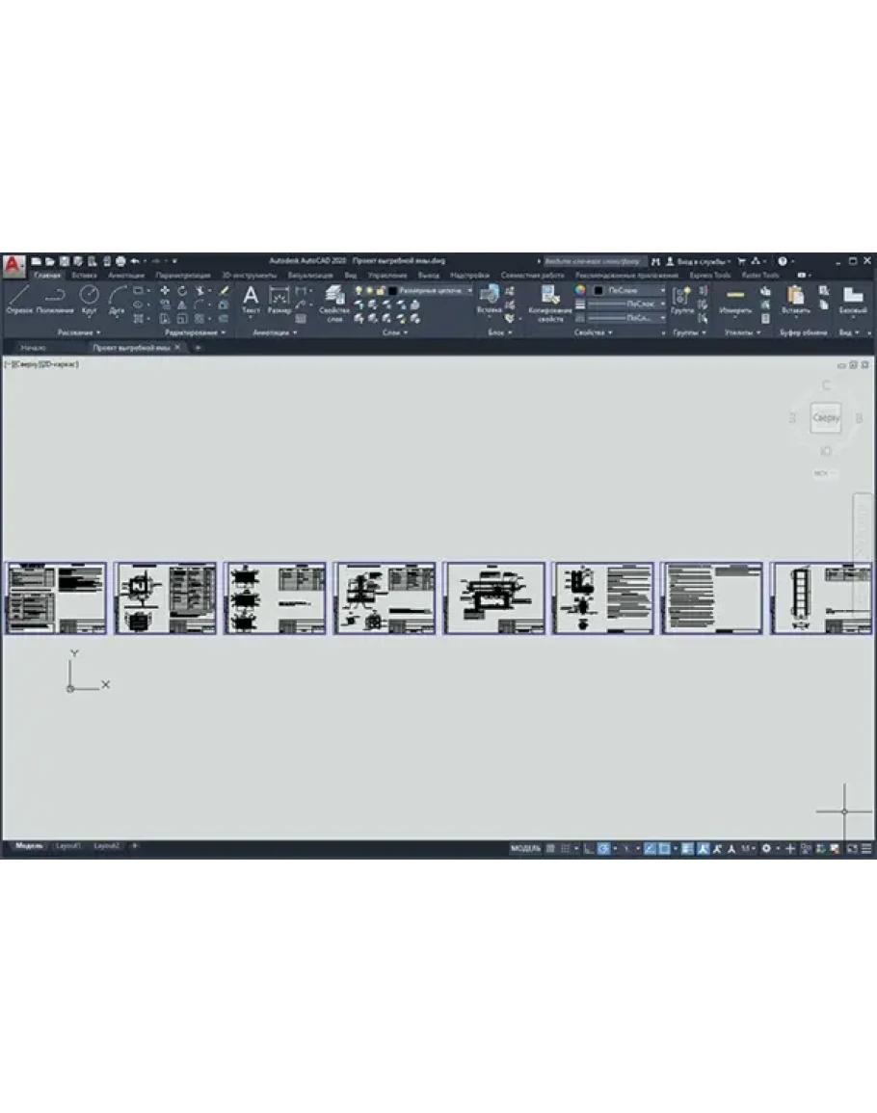This screenshot has height=1113, width=877.
Task: Click the Группа (Group) tool icon
Action: click(x=682, y=297)
